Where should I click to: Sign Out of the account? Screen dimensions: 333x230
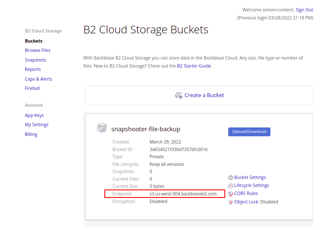coord(304,10)
